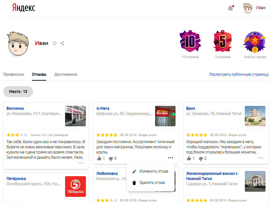Open the Волхонка place link

[x=15, y=108]
